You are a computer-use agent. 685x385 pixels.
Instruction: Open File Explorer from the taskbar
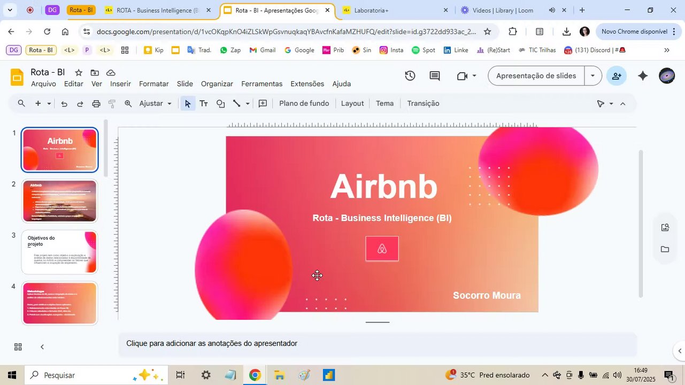coord(279,375)
